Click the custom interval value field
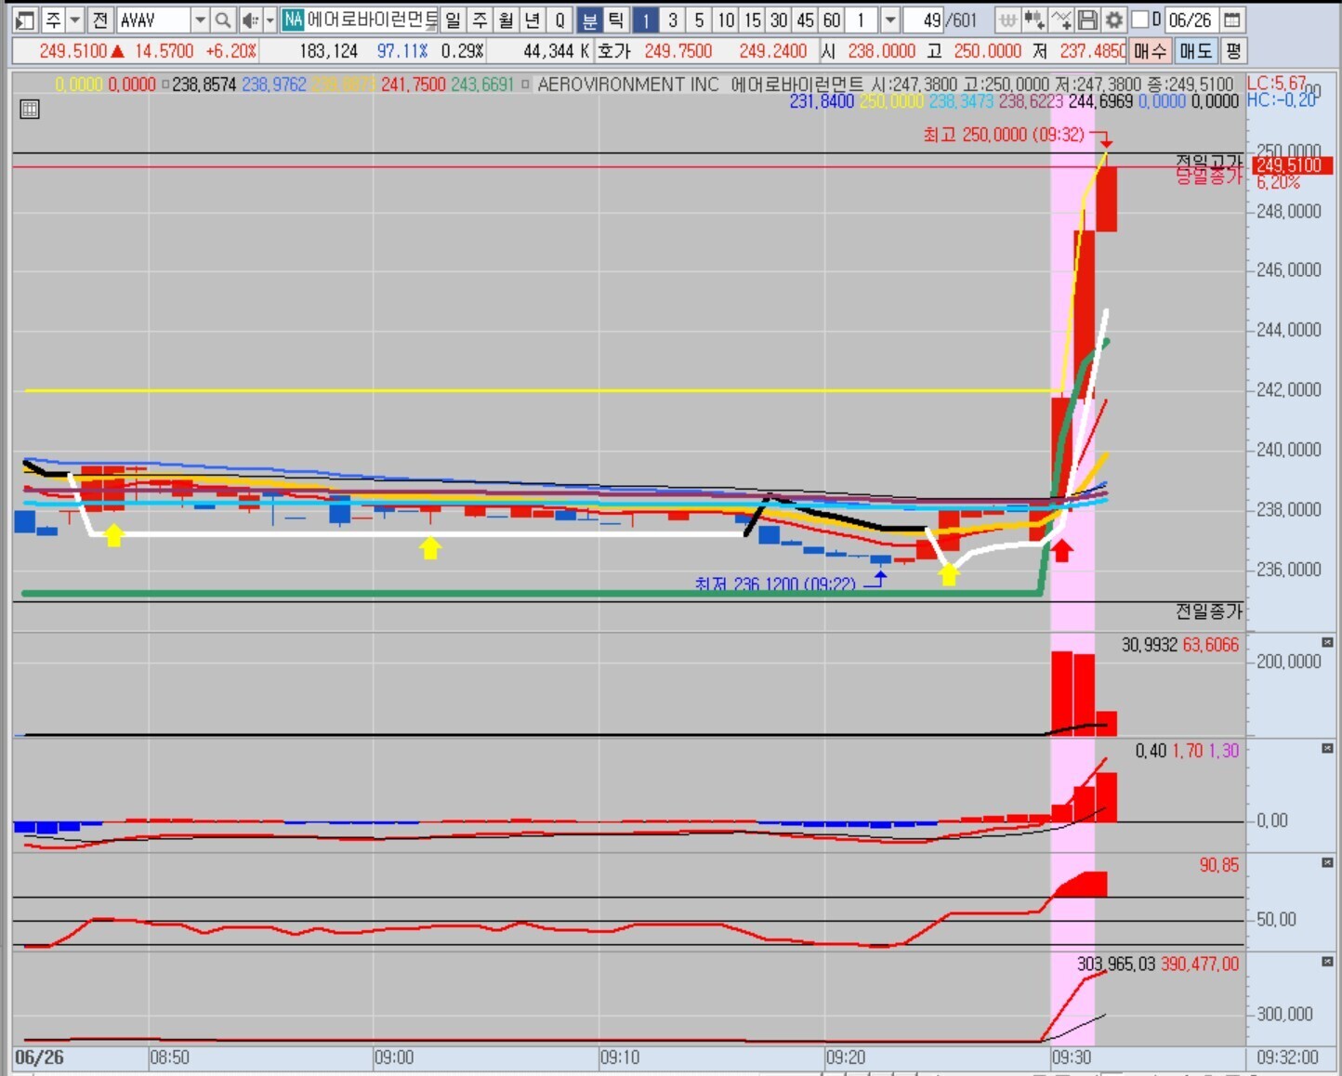Viewport: 1342px width, 1076px height. coord(863,20)
